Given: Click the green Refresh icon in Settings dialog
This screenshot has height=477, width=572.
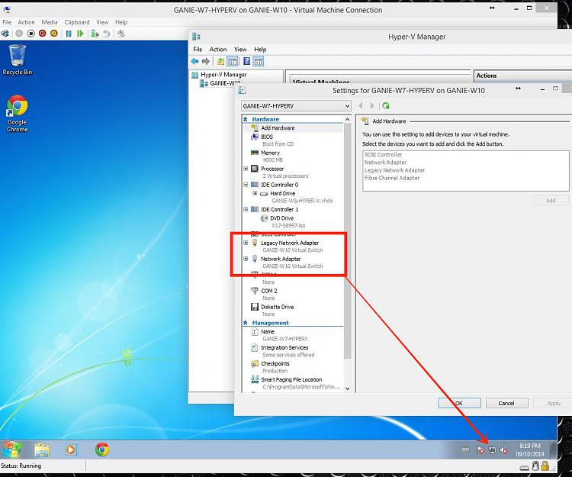Looking at the screenshot, I should pyautogui.click(x=386, y=106).
